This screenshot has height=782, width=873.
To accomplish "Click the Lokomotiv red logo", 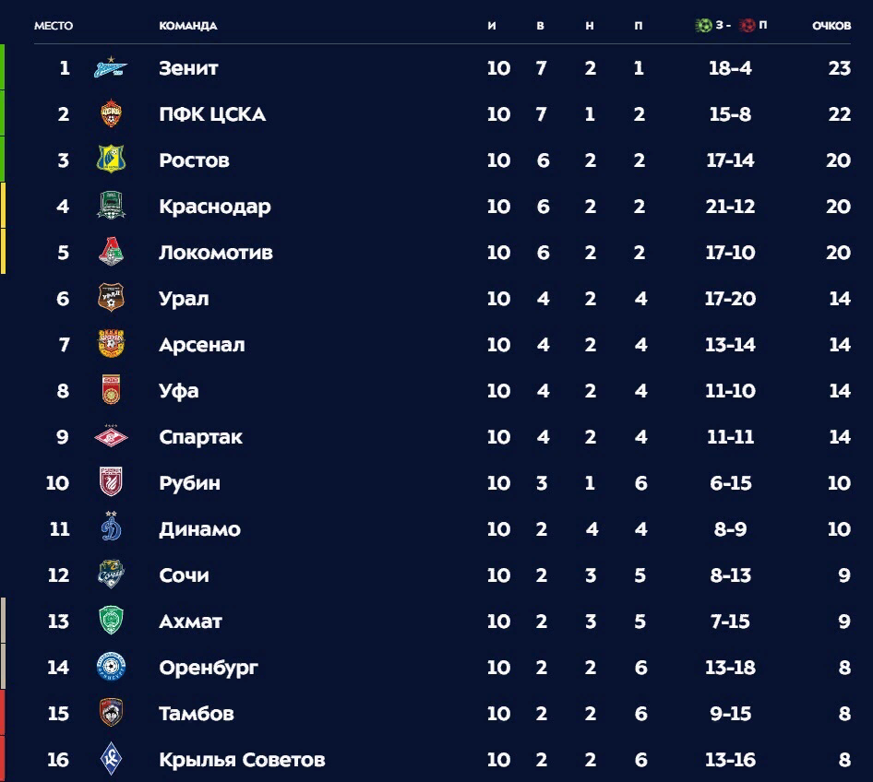I will (111, 252).
